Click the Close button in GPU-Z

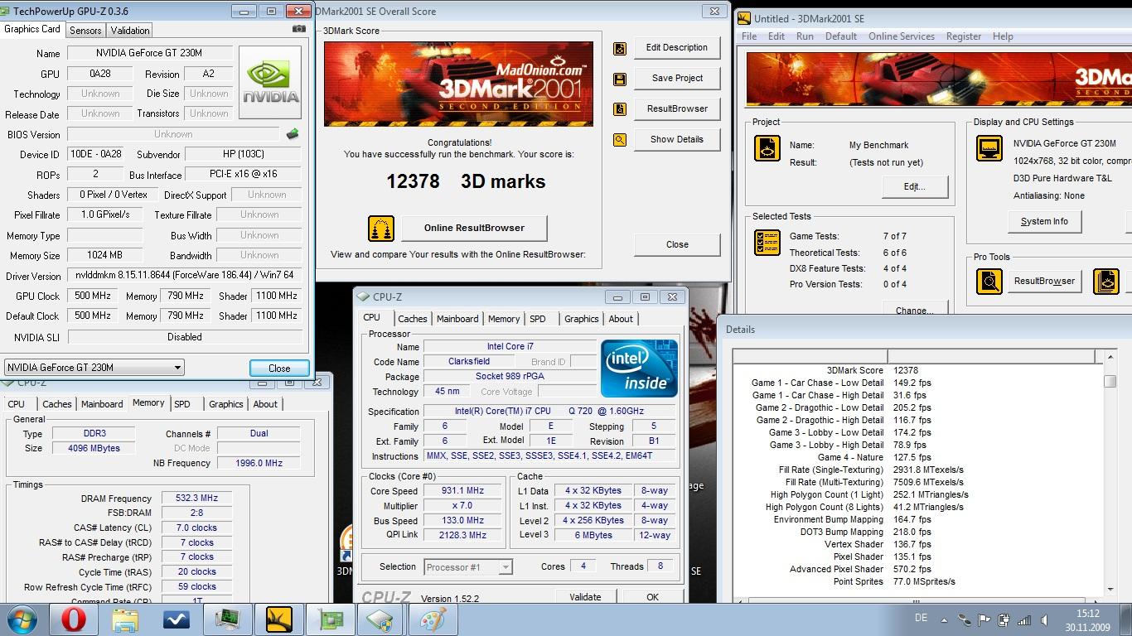click(279, 369)
